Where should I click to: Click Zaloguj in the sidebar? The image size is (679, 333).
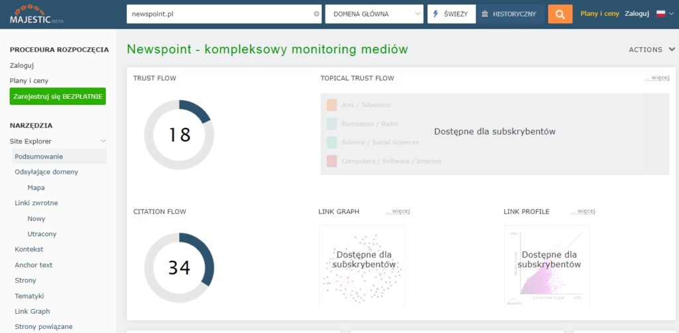tap(22, 66)
